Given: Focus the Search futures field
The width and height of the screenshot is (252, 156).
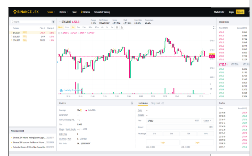Looking at the screenshot, I should [x=31, y=22].
